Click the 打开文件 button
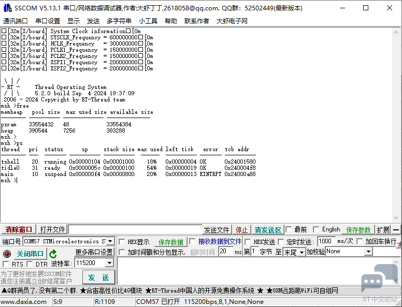Viewport: 402px width, 307px height. pyautogui.click(x=52, y=229)
